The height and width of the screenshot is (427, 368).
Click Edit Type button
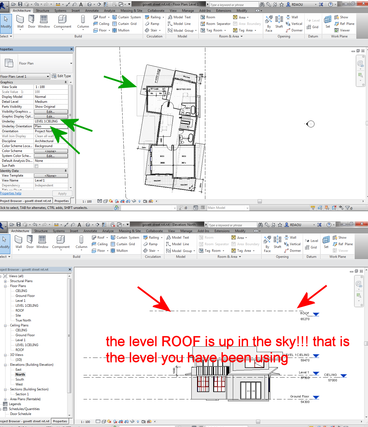[61, 76]
